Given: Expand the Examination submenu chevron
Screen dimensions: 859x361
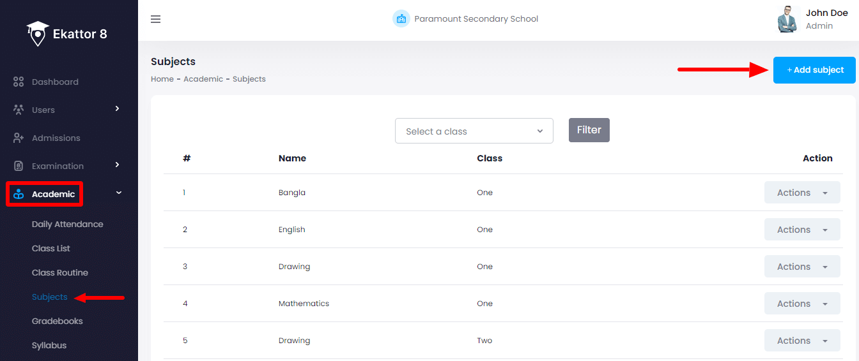Looking at the screenshot, I should pos(117,165).
